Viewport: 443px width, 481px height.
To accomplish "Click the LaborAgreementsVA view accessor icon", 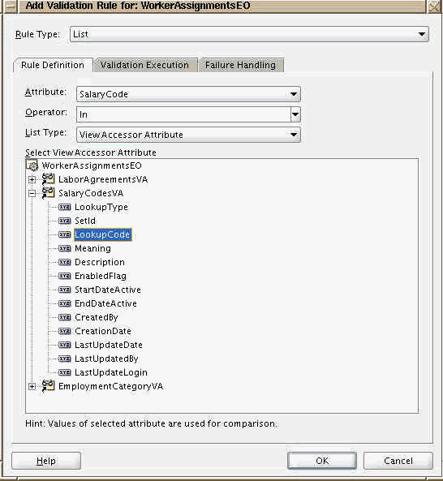I will 48,179.
